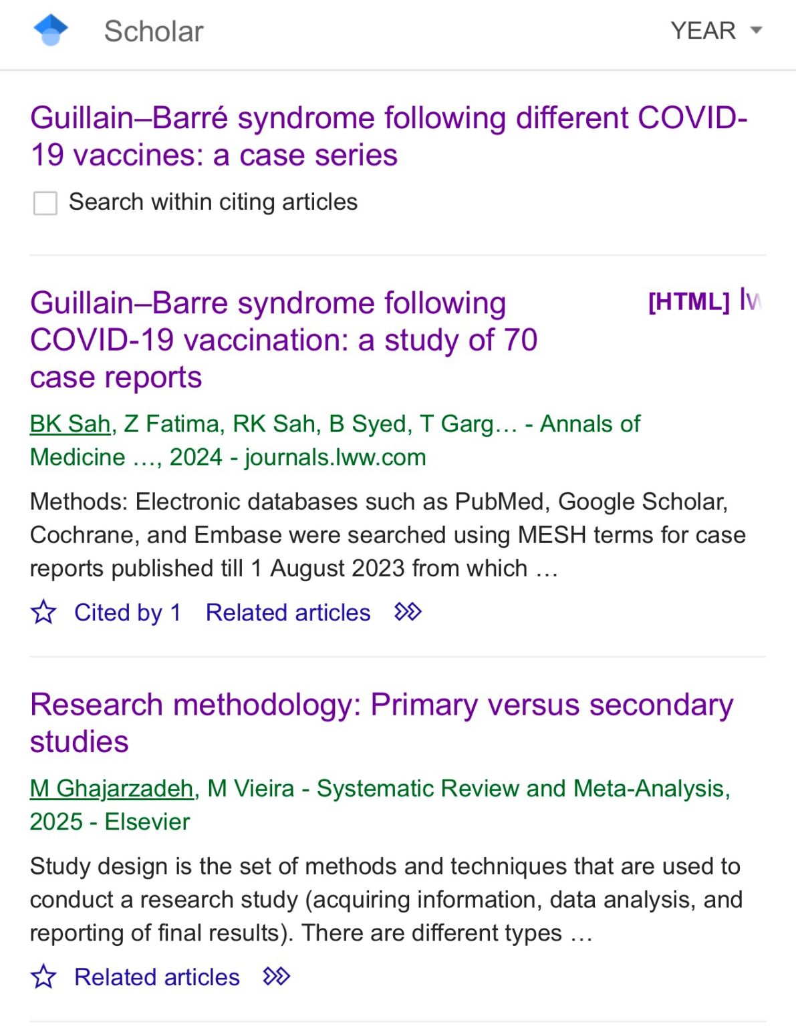The width and height of the screenshot is (796, 1026).
Task: Show more options for the Sah article
Action: 408,612
